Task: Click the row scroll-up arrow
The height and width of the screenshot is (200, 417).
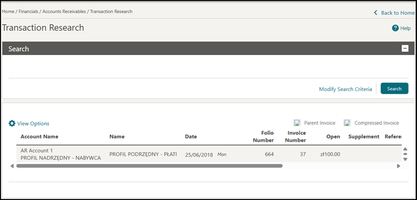Action: [405, 149]
